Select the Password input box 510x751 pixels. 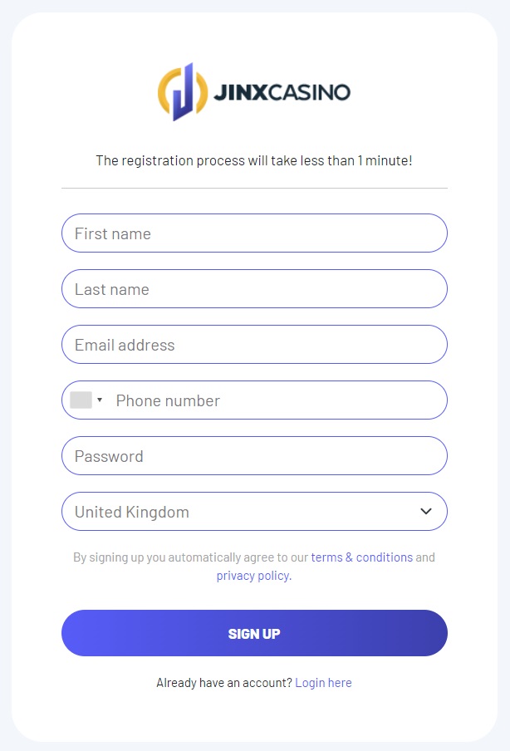click(254, 455)
